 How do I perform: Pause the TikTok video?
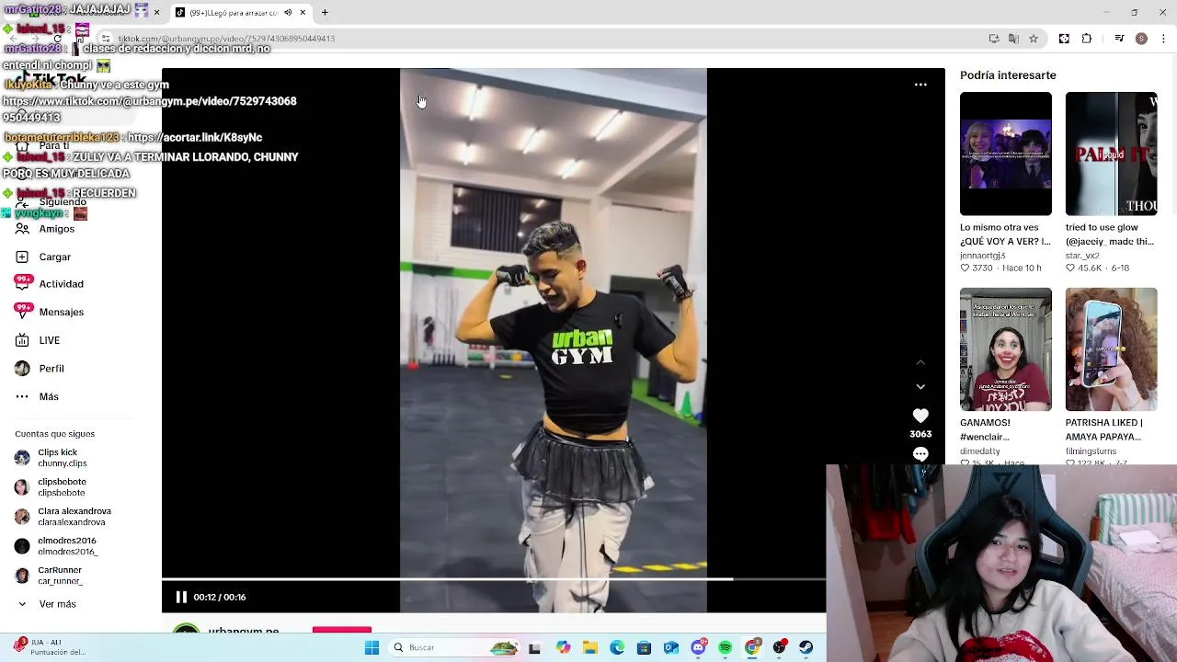pyautogui.click(x=181, y=597)
